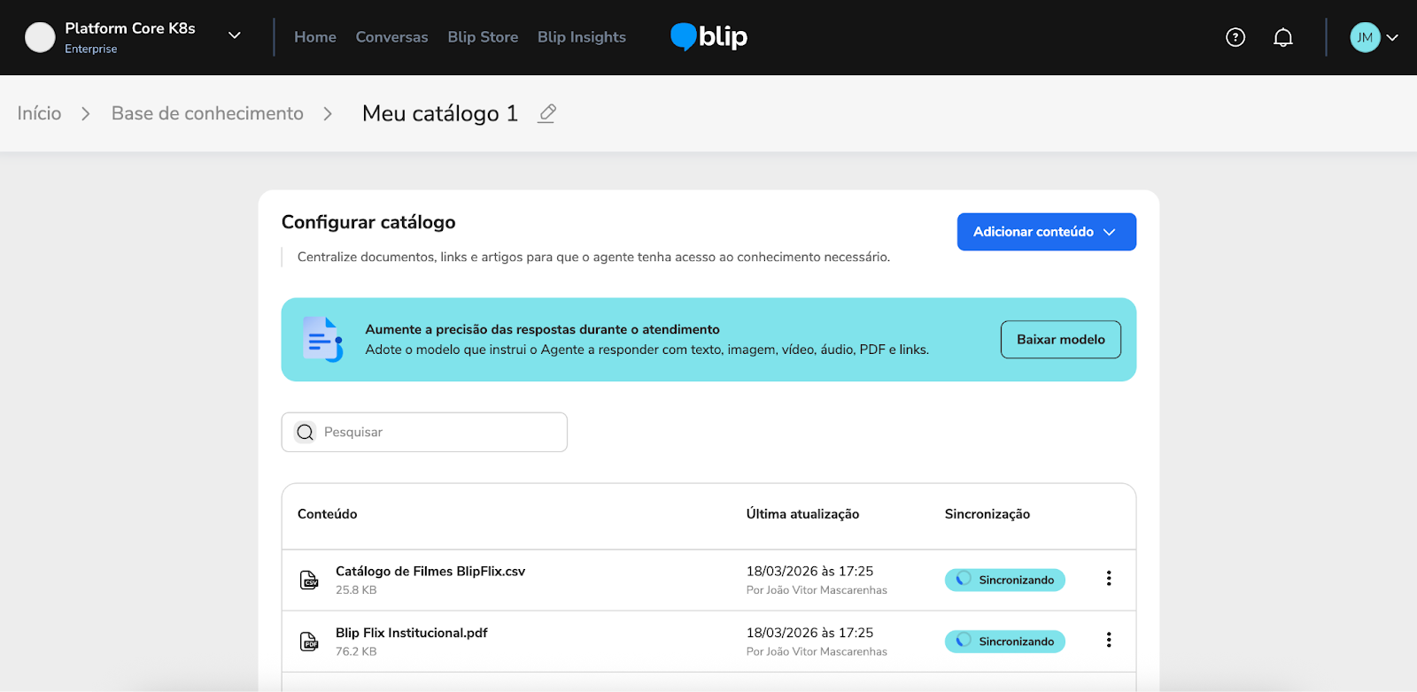The height and width of the screenshot is (692, 1417).
Task: Click the Baixar modelo button
Action: pyautogui.click(x=1060, y=340)
